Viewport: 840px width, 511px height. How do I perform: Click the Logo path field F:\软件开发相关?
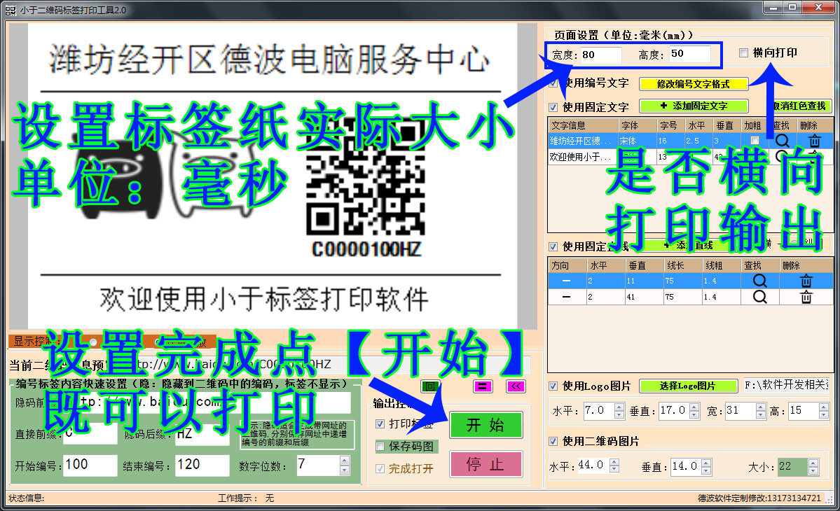(786, 385)
